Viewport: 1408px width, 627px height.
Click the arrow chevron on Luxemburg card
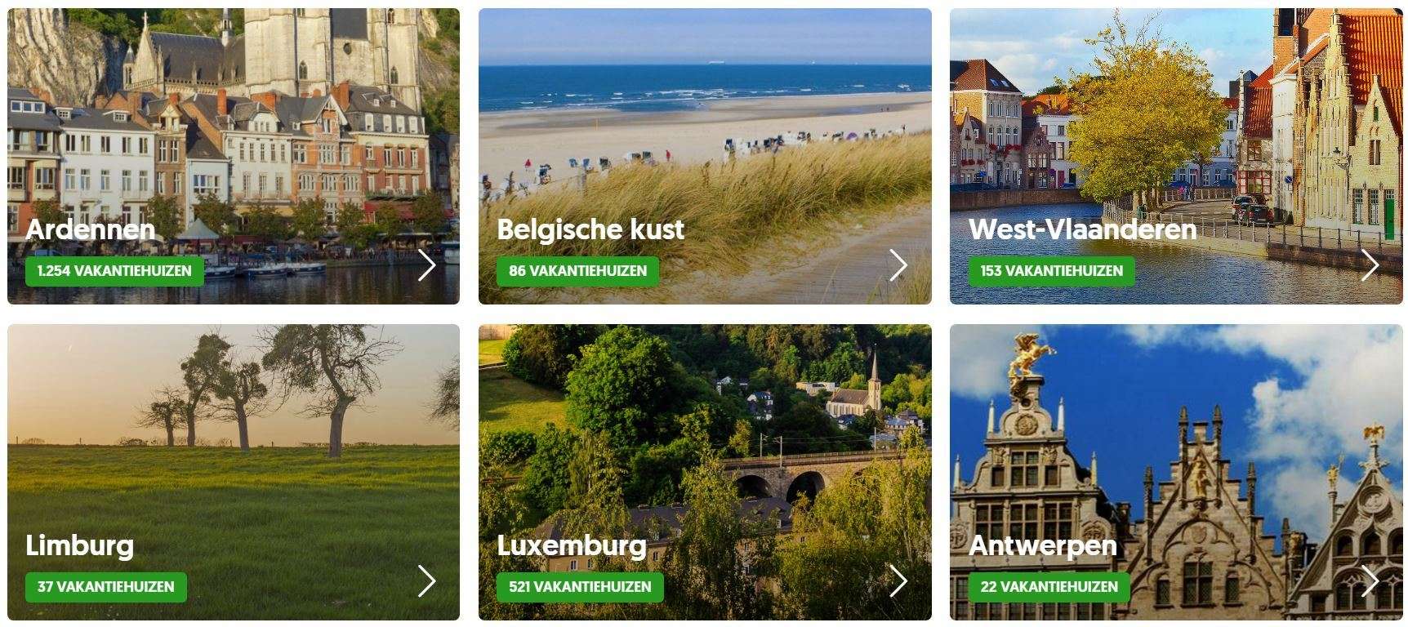[898, 581]
